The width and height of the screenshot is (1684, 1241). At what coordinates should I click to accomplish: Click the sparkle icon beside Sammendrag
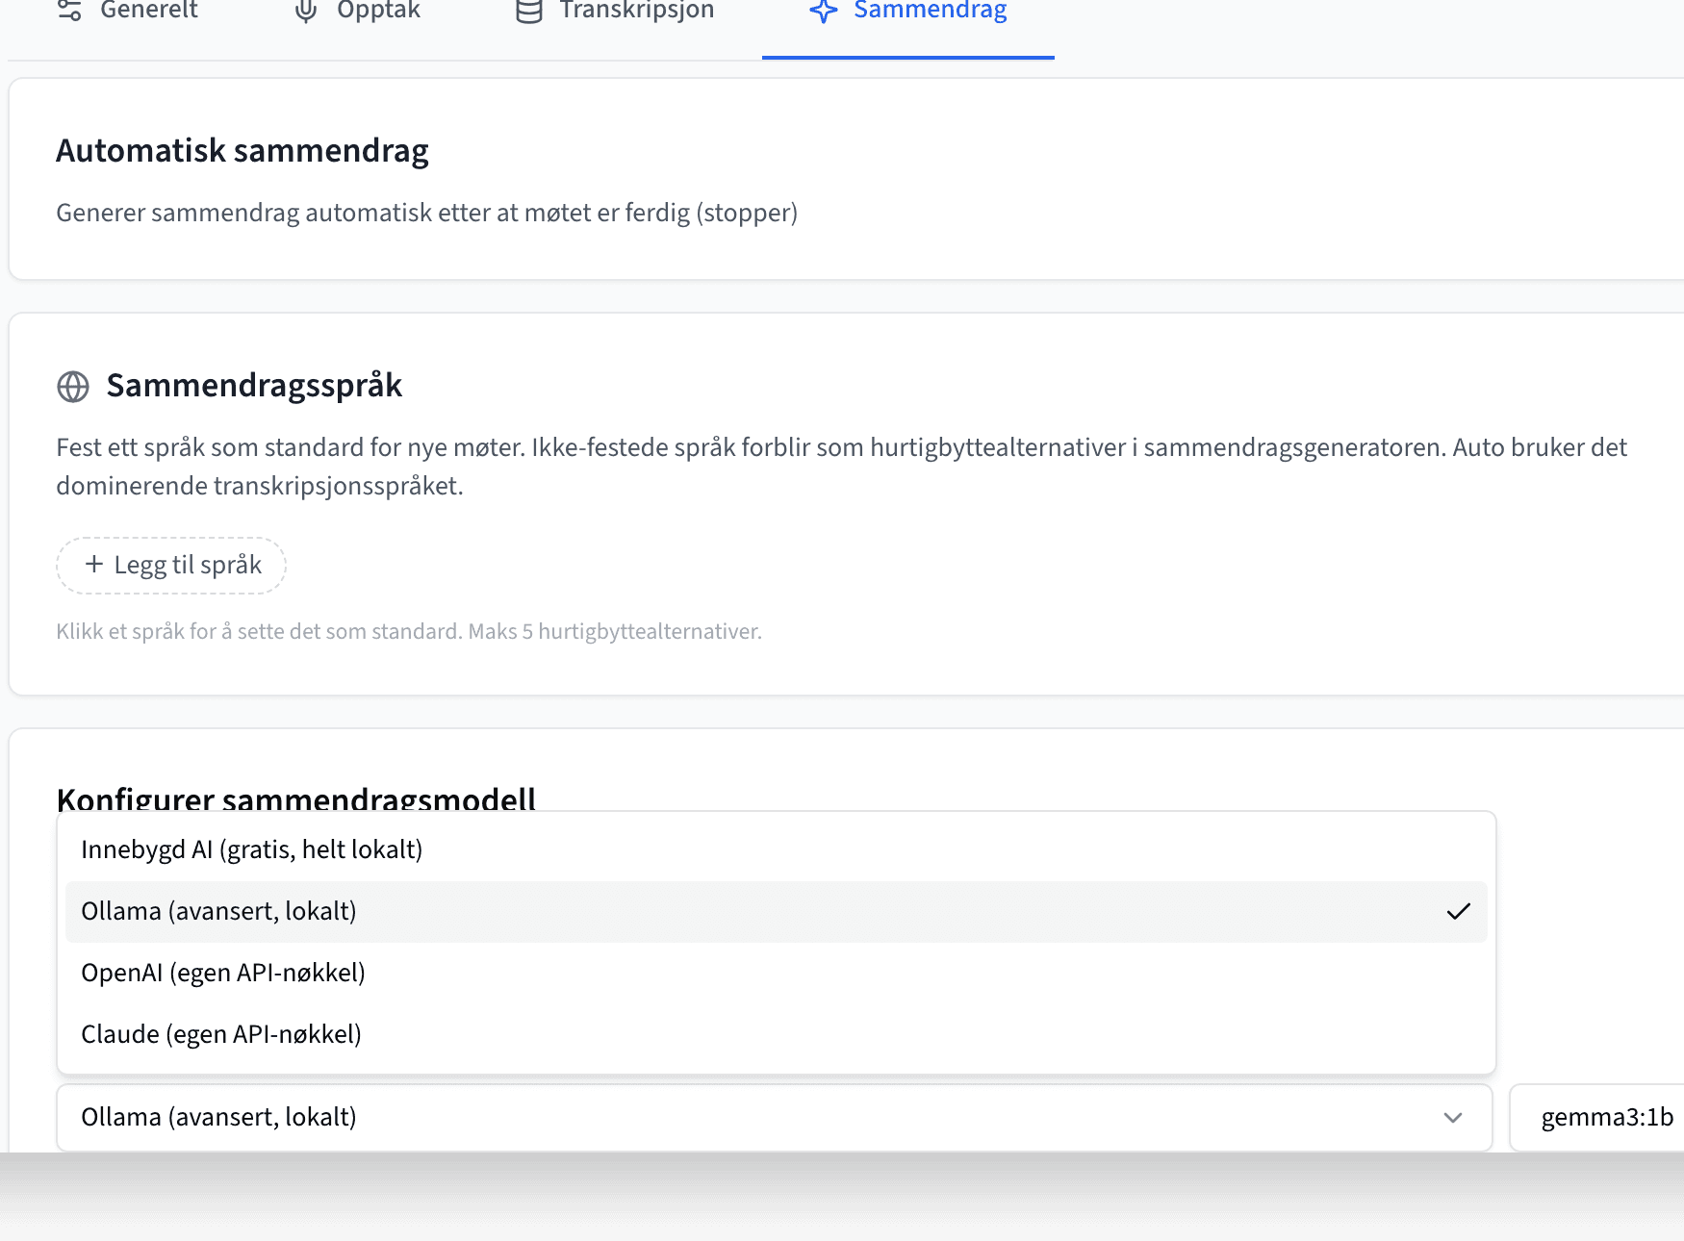click(x=824, y=11)
